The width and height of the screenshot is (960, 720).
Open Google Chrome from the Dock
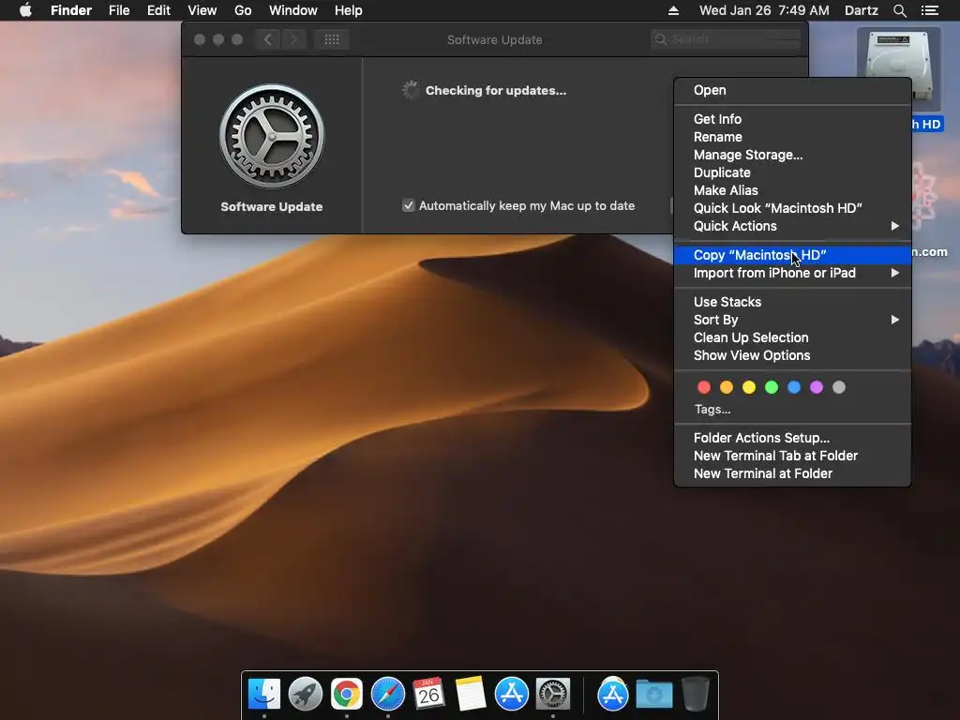tap(347, 694)
